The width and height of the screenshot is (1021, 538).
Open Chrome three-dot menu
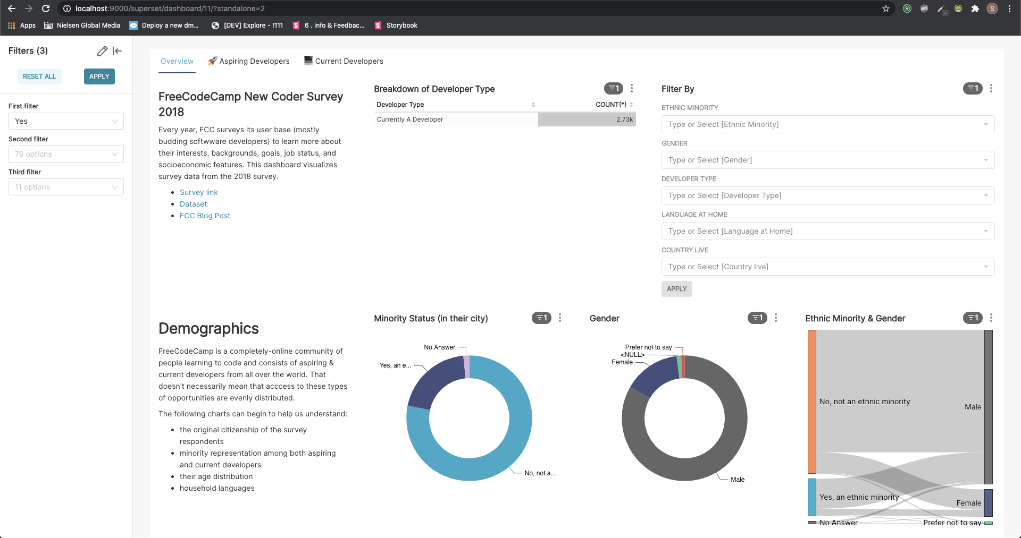(x=1009, y=8)
